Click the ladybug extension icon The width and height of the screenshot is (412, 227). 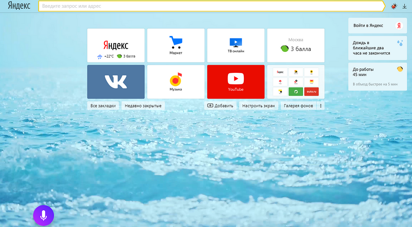click(394, 6)
